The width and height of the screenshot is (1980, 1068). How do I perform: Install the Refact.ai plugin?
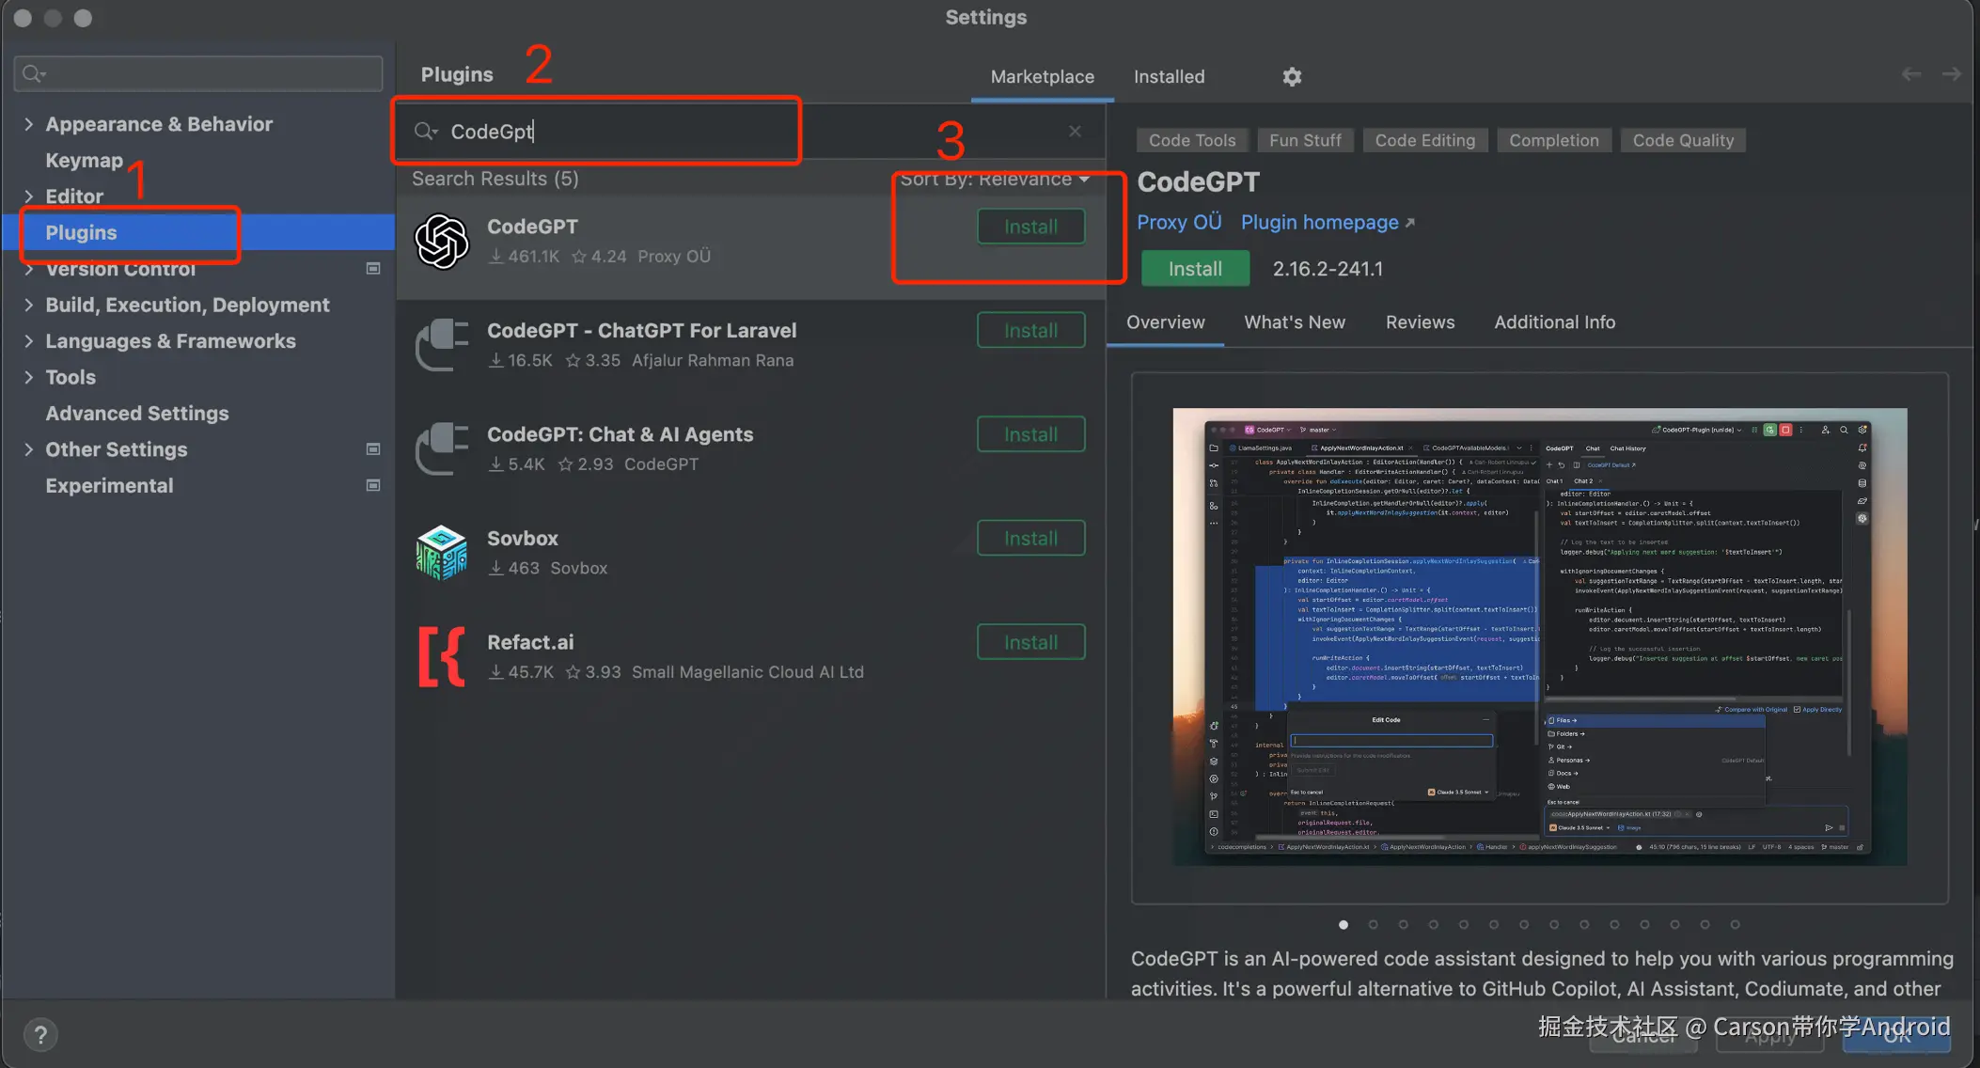[1030, 642]
